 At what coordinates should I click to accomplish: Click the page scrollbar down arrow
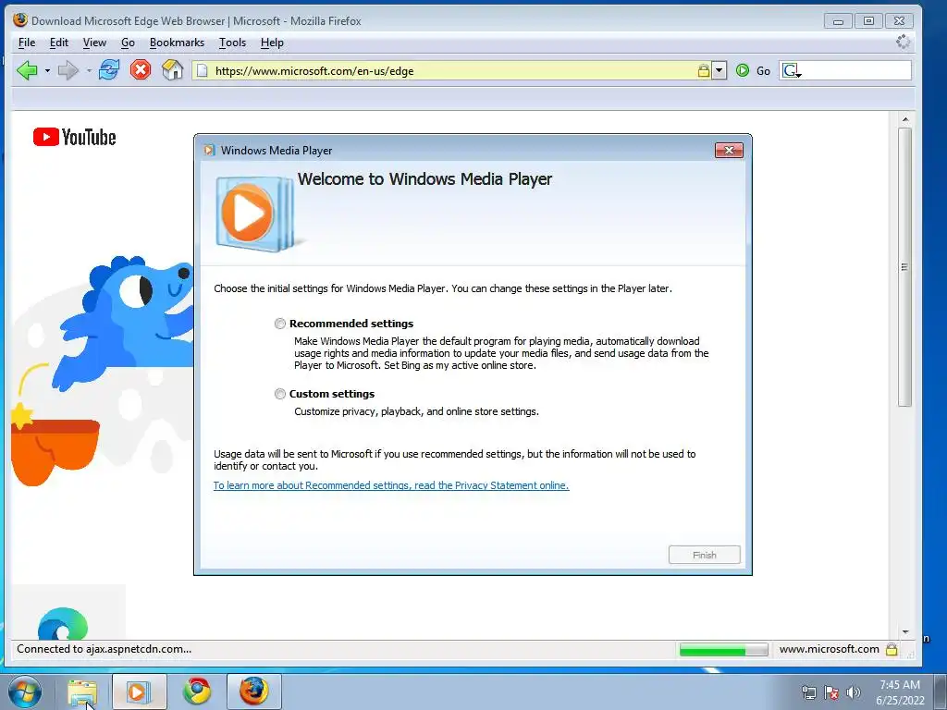coord(904,631)
